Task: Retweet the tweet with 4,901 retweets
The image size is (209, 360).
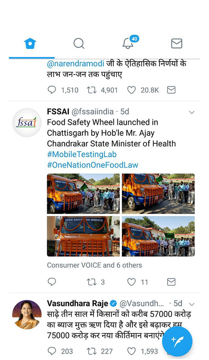Action: coord(92,90)
